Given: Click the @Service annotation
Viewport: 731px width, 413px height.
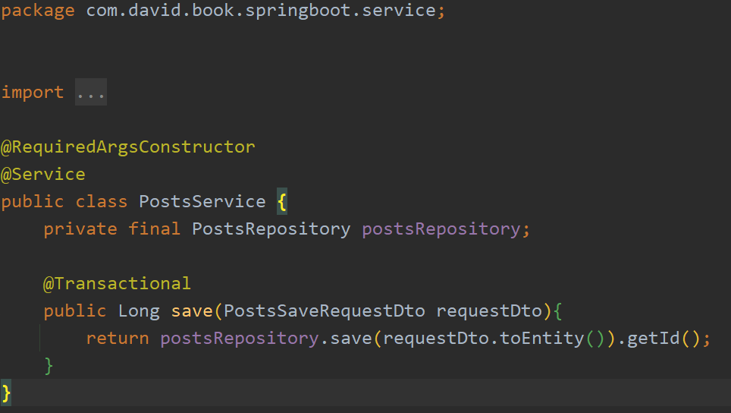Looking at the screenshot, I should (43, 174).
